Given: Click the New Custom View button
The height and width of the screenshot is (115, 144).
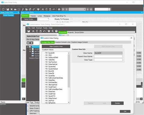Looking at the screenshot, I should pos(56,46).
